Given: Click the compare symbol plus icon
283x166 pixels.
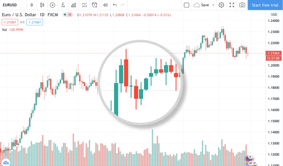Looking at the screenshot, I should (x=52, y=5).
